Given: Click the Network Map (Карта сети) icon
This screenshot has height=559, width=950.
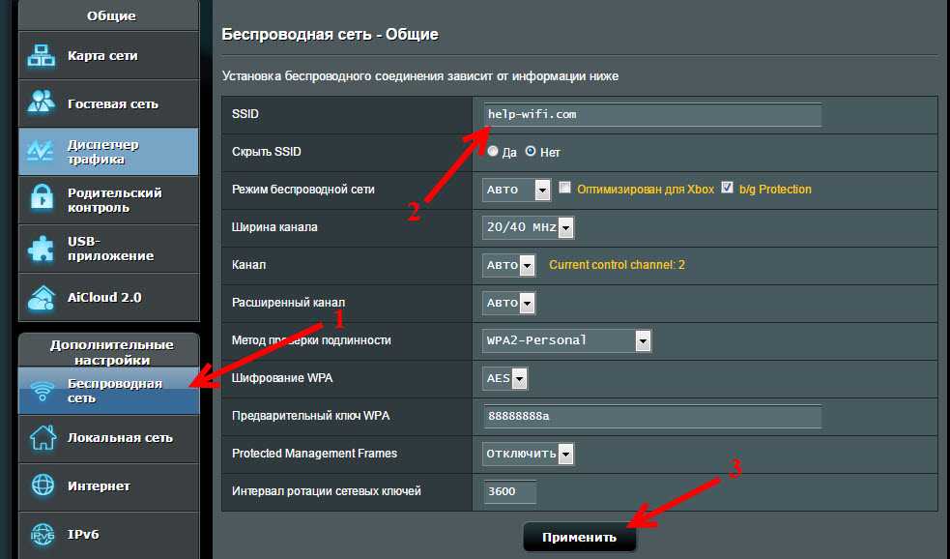Looking at the screenshot, I should pos(43,56).
